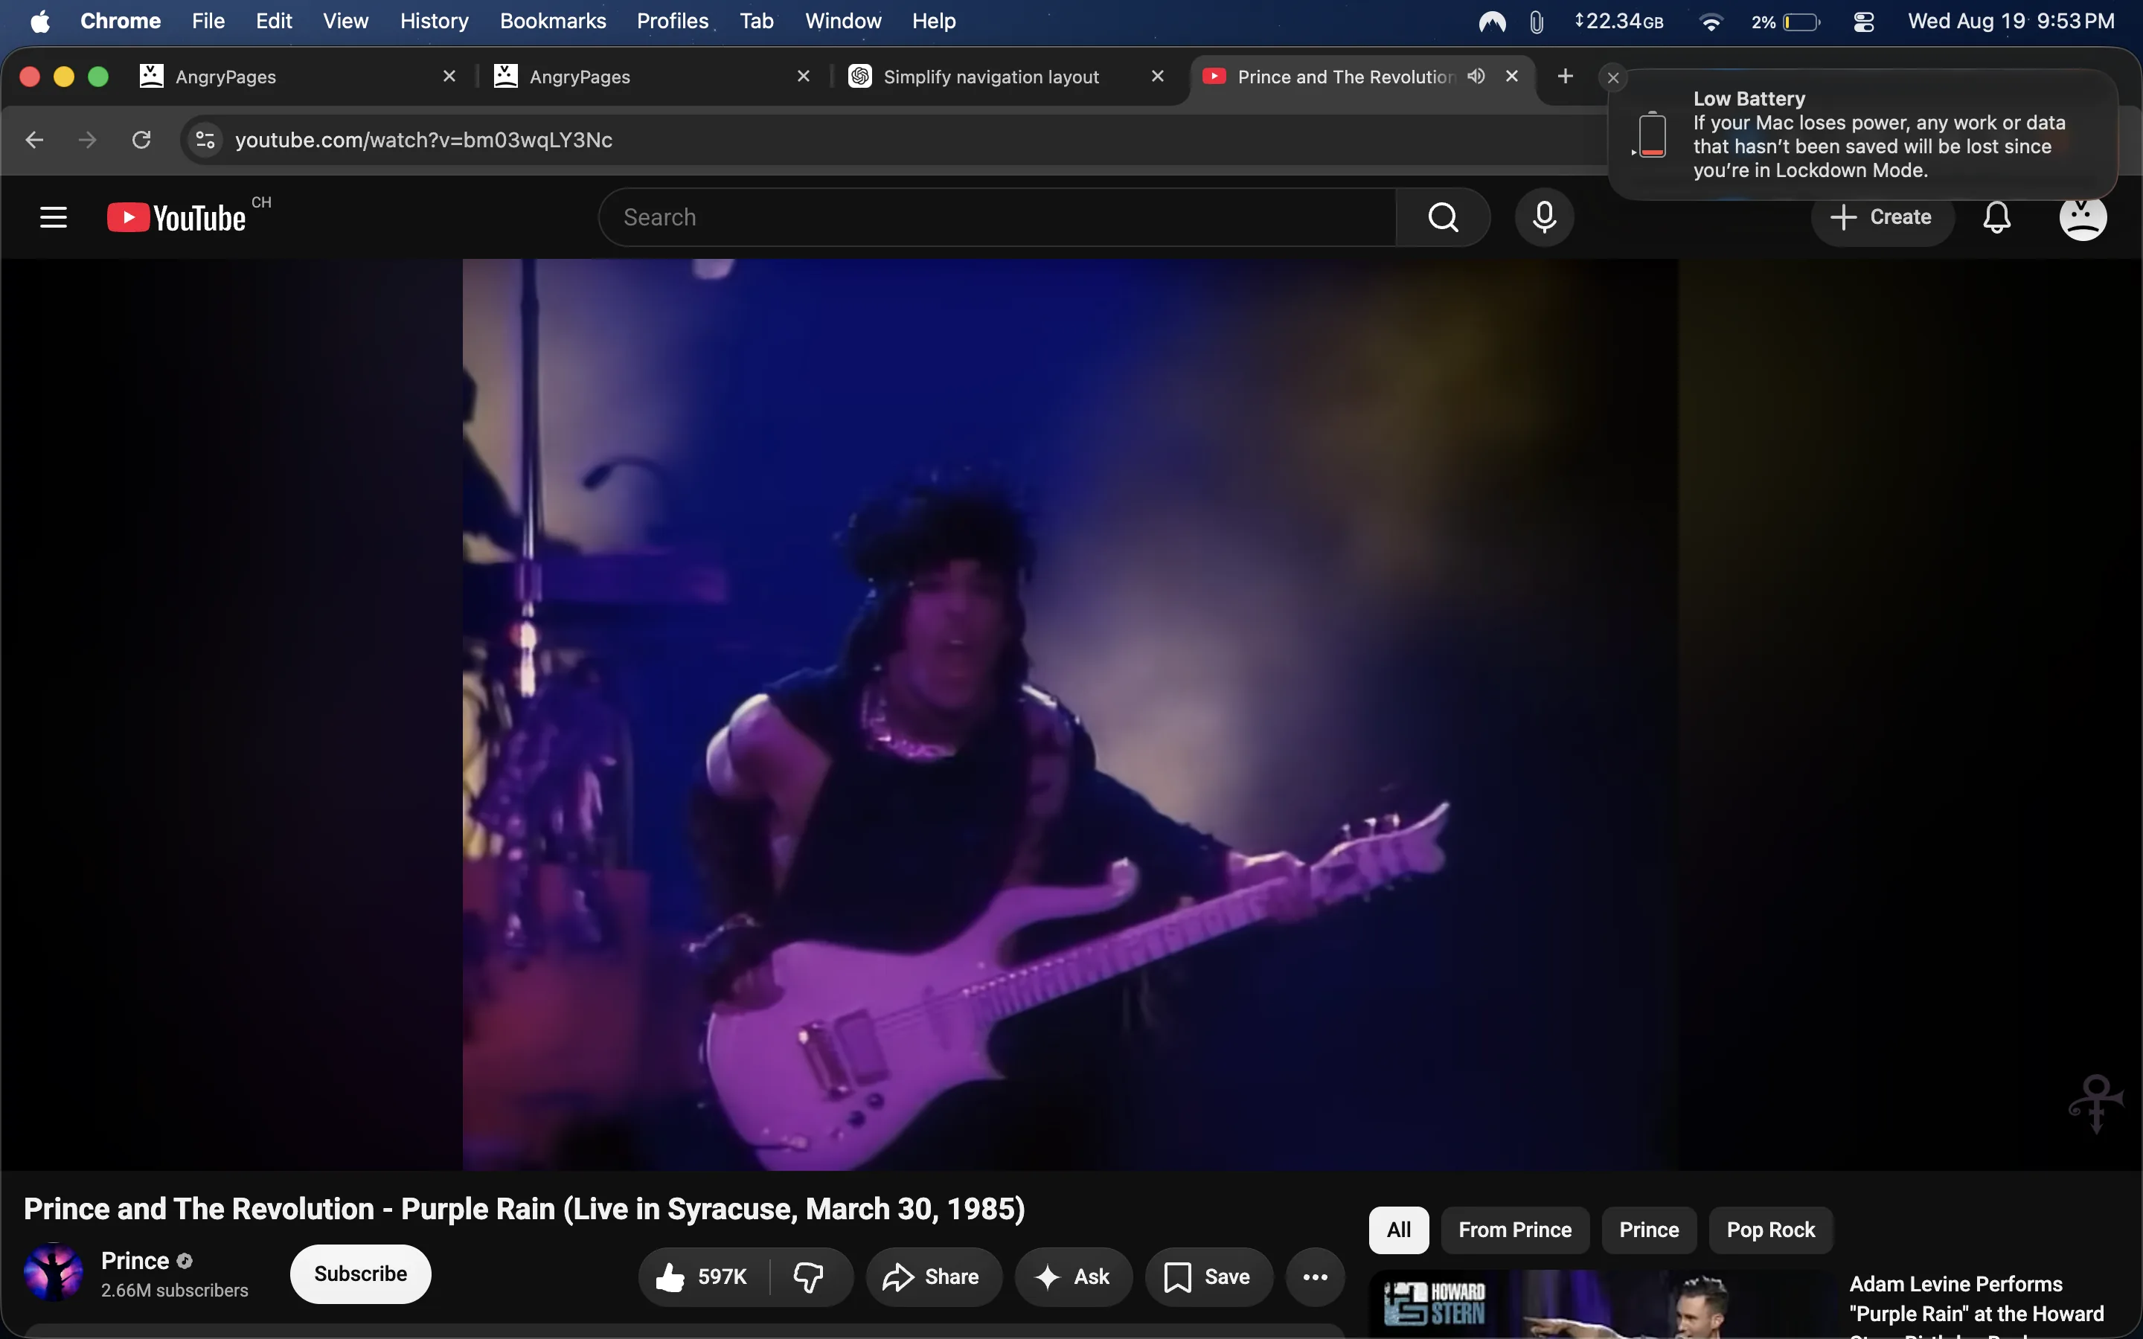The height and width of the screenshot is (1339, 2143).
Task: Select the Pop Rock filter chip
Action: 1770,1230
